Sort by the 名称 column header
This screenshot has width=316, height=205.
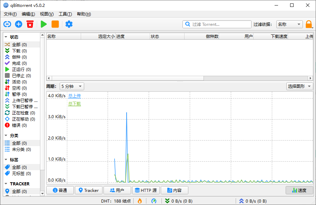point(64,37)
